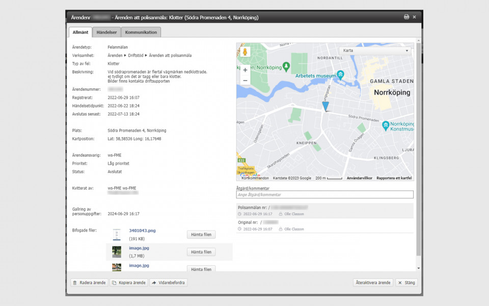Click the scrollbar down arrow
Image resolution: width=489 pixels, height=306 pixels.
[419, 268]
